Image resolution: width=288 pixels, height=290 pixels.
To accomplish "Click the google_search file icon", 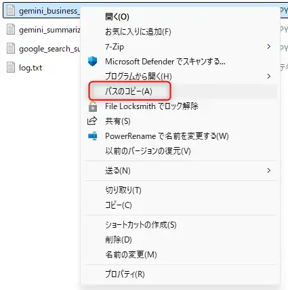I will coord(11,49).
